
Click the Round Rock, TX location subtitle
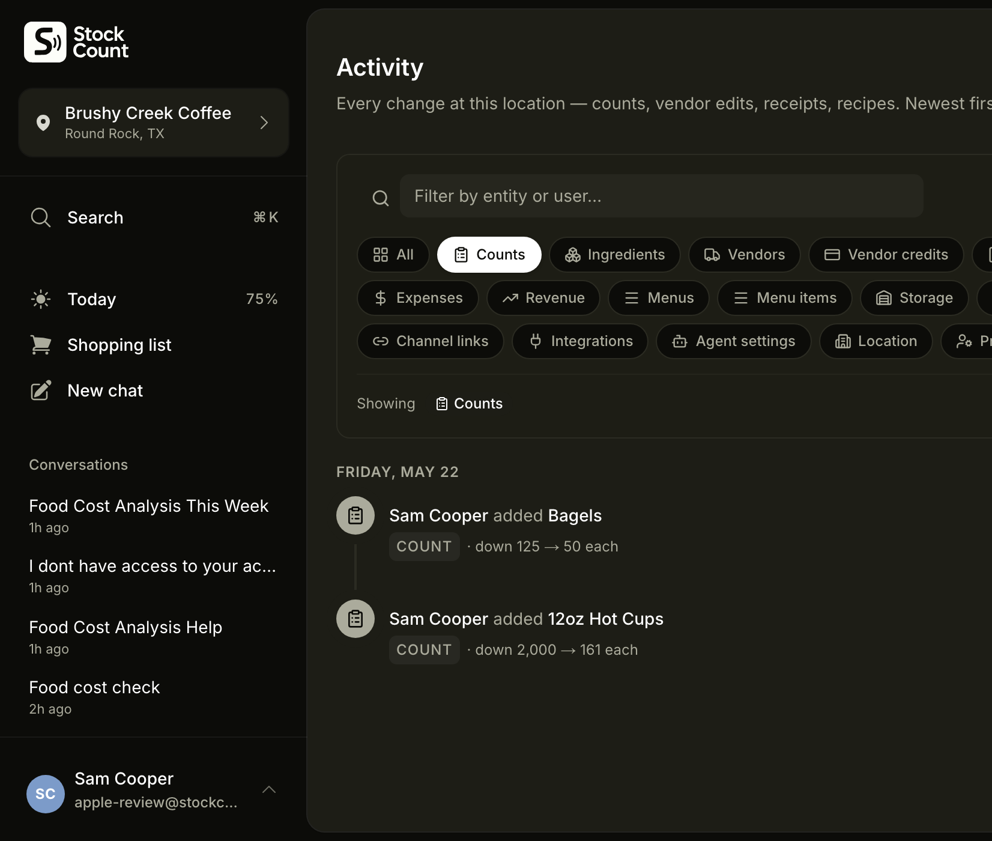pos(115,133)
